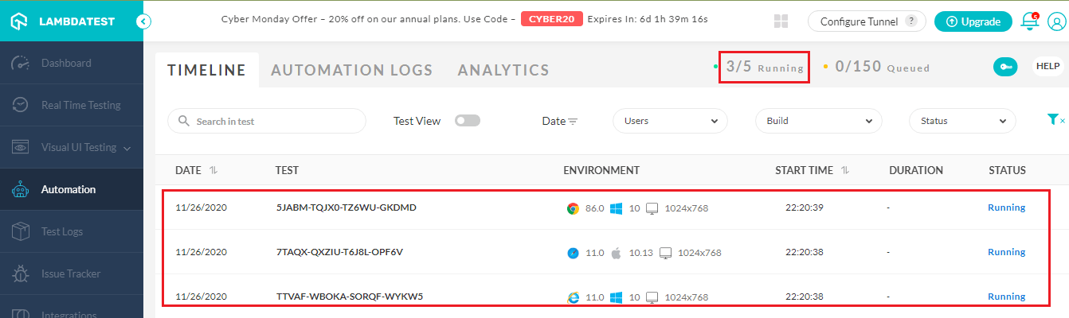1069x318 pixels.
Task: Open the Status dropdown
Action: (963, 121)
